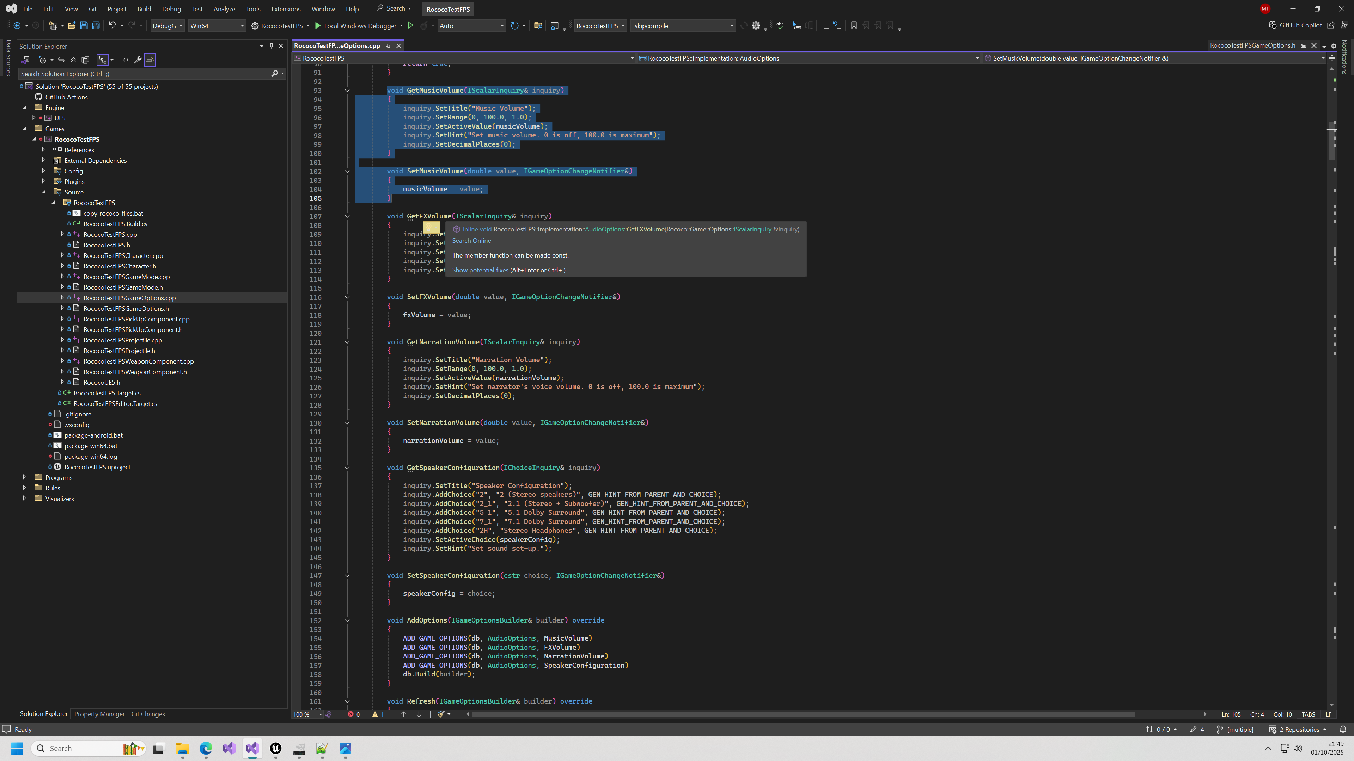The width and height of the screenshot is (1354, 761).
Task: Click Sync with Active Document icon
Action: point(61,60)
